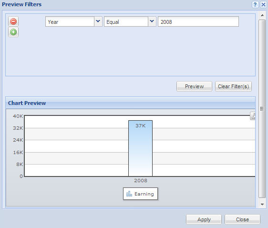Expand the Equal operator dropdown arrow

click(152, 21)
